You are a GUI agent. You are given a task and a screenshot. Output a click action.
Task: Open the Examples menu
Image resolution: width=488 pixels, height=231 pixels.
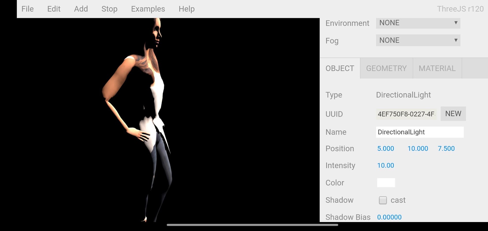coord(148,9)
